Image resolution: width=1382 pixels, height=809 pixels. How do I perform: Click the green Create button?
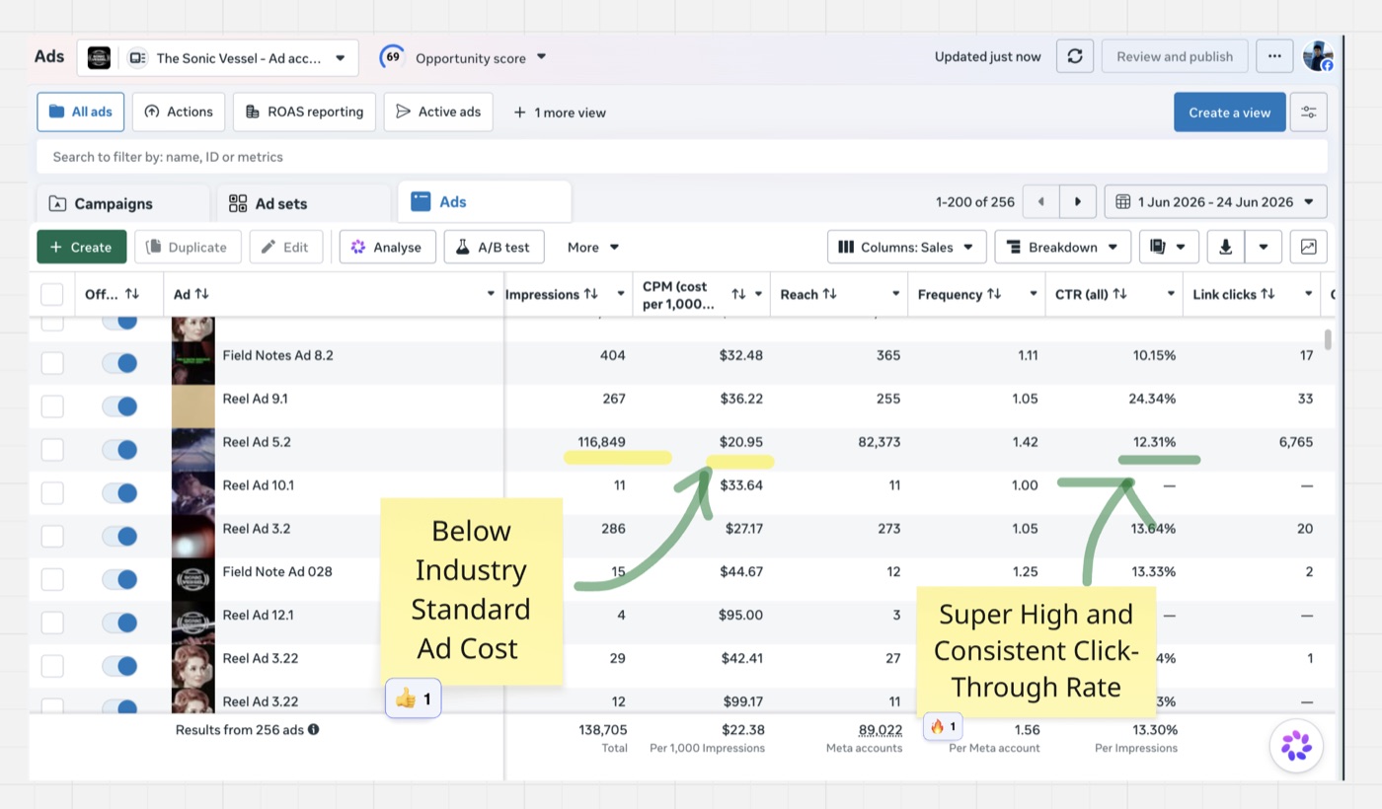pyautogui.click(x=81, y=247)
